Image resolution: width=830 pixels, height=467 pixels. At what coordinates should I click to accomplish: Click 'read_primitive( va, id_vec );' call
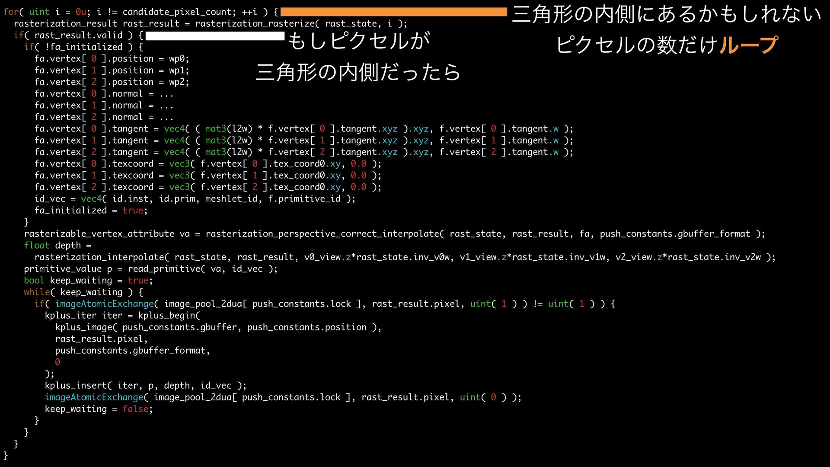tap(203, 269)
